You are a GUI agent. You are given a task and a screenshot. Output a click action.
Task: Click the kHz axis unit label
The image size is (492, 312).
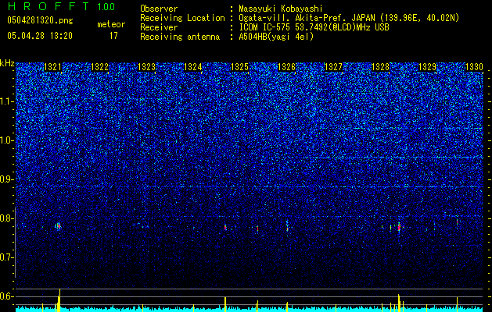7,63
